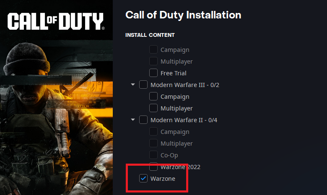Collapse the Modern Warfare II tree arrow
327x195 pixels.
[133, 120]
